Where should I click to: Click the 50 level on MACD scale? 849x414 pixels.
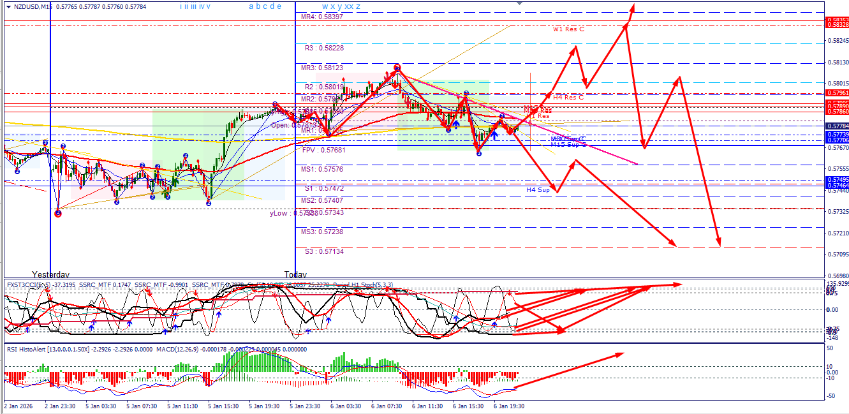(831, 348)
